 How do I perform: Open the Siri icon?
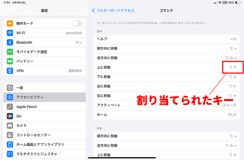pos(10,116)
